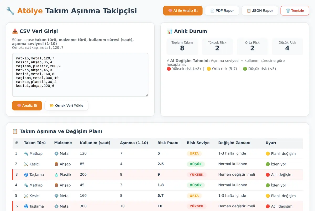Click the gear icon beside Metal in row 6

pos(56,206)
